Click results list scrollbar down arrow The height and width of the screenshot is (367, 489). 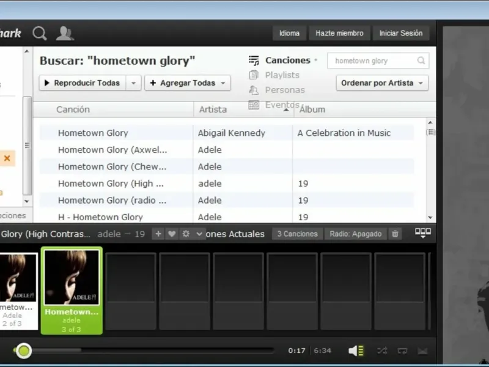pyautogui.click(x=430, y=218)
